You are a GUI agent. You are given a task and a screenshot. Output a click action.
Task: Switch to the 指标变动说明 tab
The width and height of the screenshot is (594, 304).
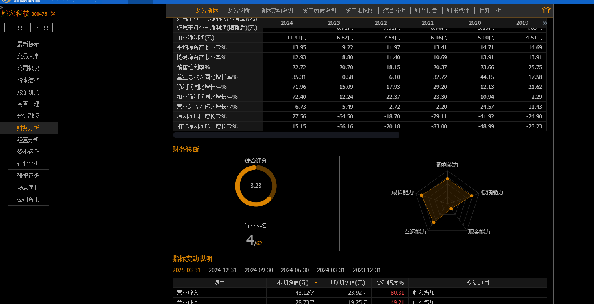tap(276, 10)
